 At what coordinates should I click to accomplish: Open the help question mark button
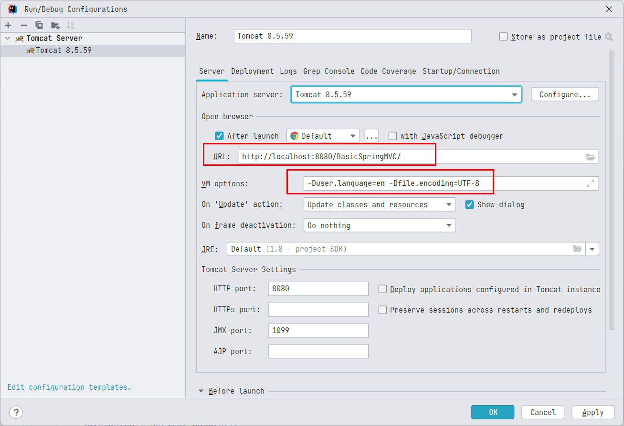[x=16, y=412]
